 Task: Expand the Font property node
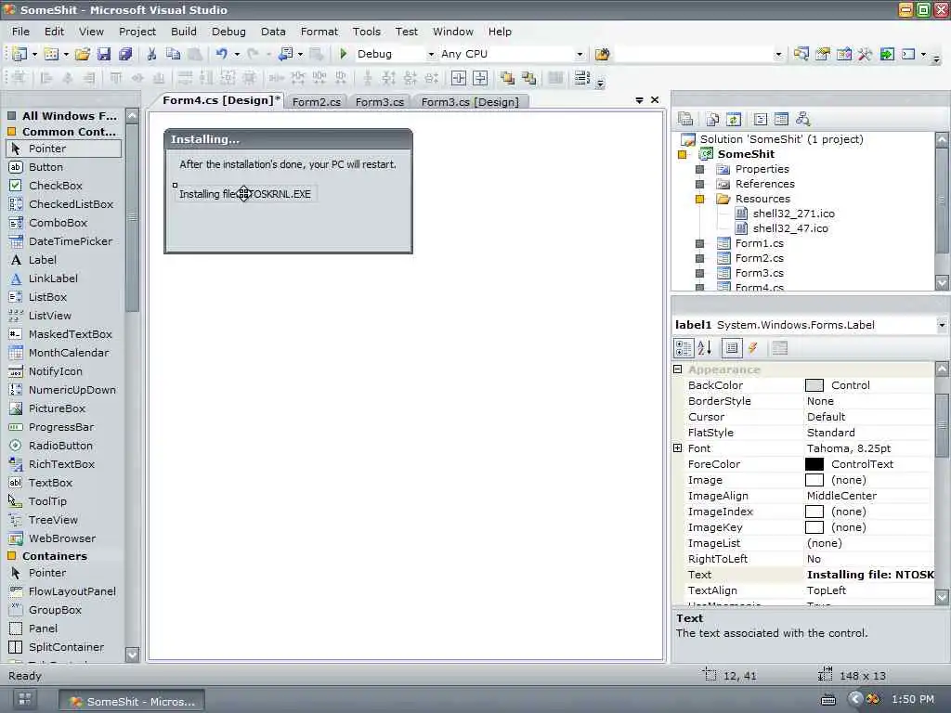(677, 448)
